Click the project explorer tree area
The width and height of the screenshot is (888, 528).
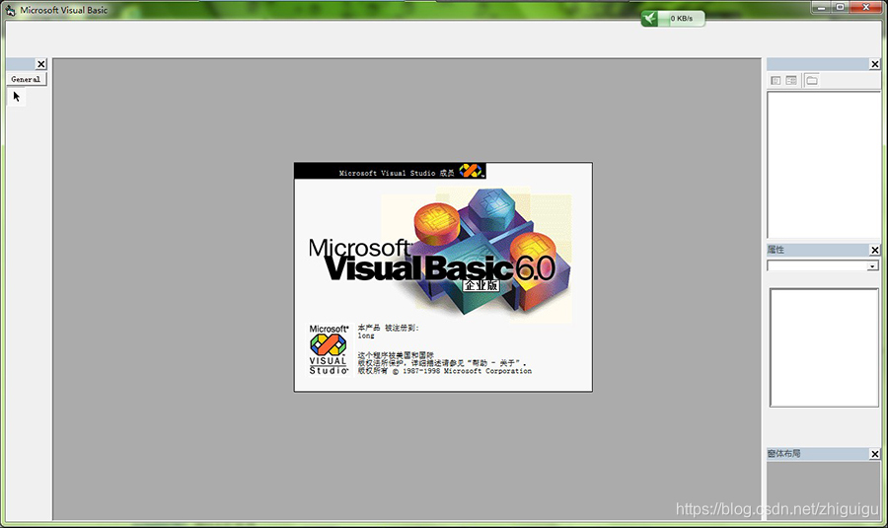824,165
